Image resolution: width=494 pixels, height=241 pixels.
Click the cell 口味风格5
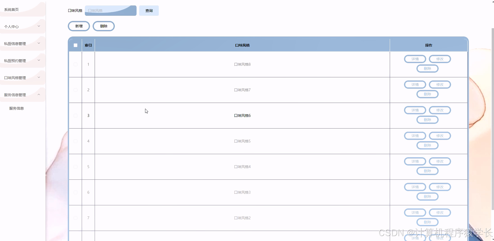tap(242, 141)
